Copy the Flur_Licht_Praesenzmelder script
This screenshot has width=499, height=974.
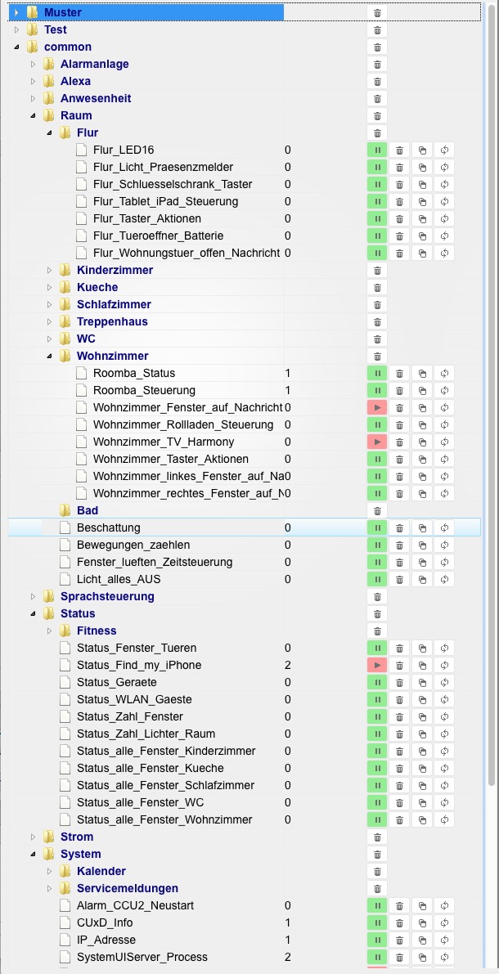422,167
